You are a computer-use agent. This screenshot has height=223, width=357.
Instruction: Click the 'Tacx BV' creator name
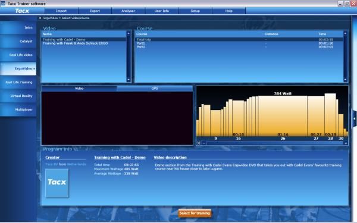pos(52,164)
